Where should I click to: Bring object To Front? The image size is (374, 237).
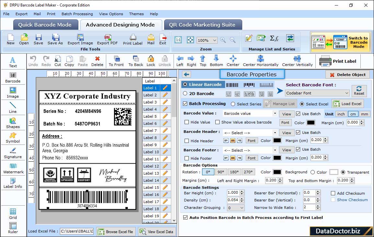(116, 61)
